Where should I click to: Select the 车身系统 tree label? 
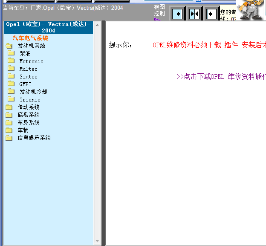(x=29, y=122)
